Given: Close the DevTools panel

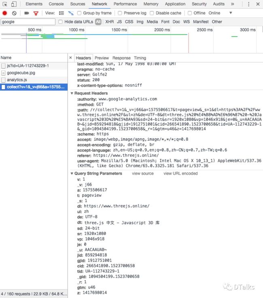Looking at the screenshot, I should tap(258, 4).
